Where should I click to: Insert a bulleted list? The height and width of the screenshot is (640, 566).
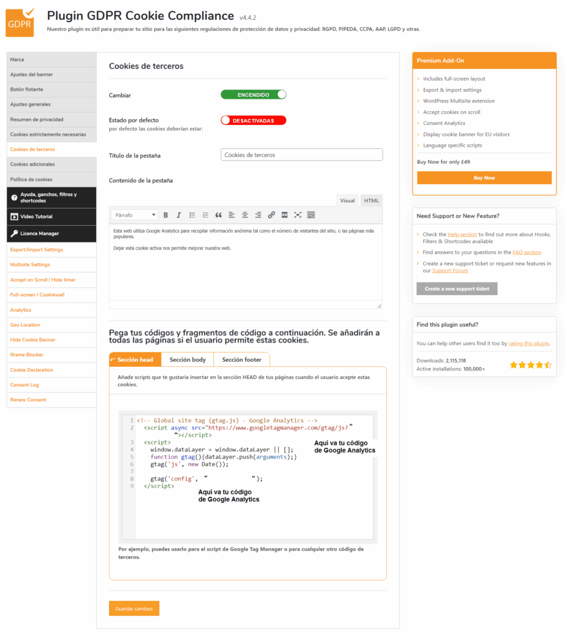(193, 215)
